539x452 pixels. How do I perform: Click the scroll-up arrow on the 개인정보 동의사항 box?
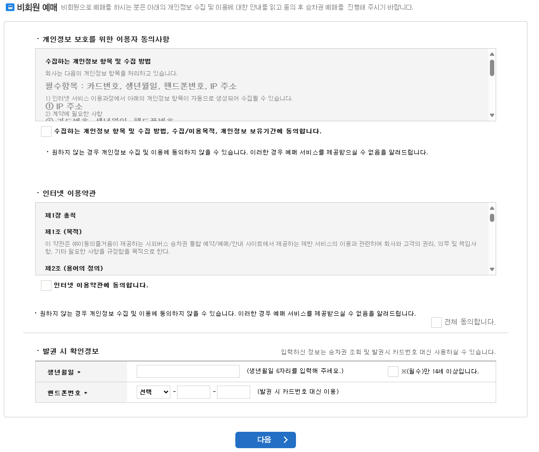pos(492,53)
